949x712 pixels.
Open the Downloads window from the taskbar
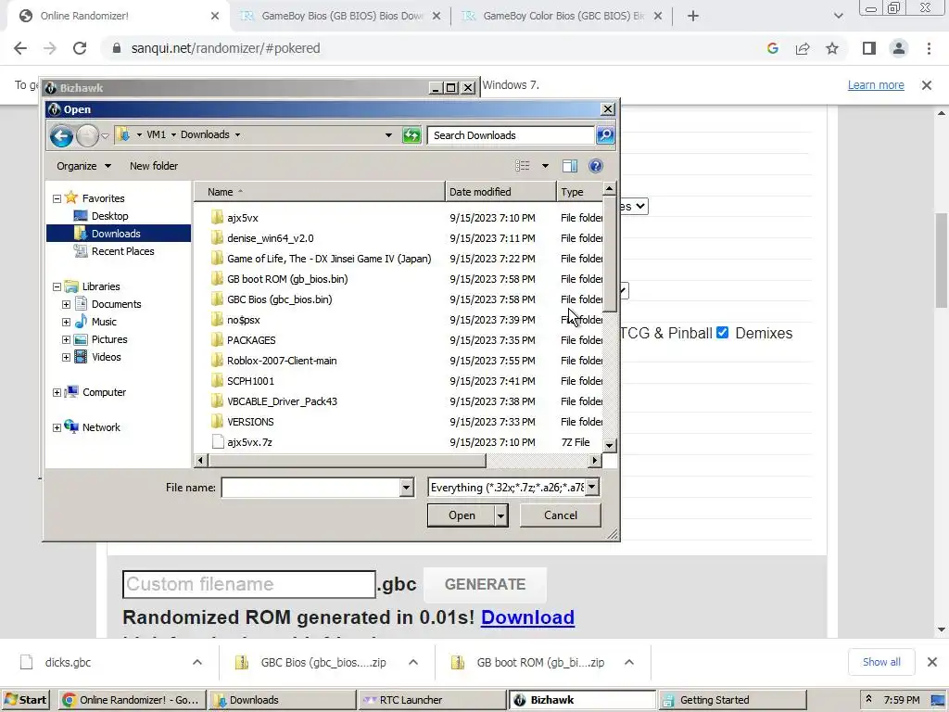point(282,700)
